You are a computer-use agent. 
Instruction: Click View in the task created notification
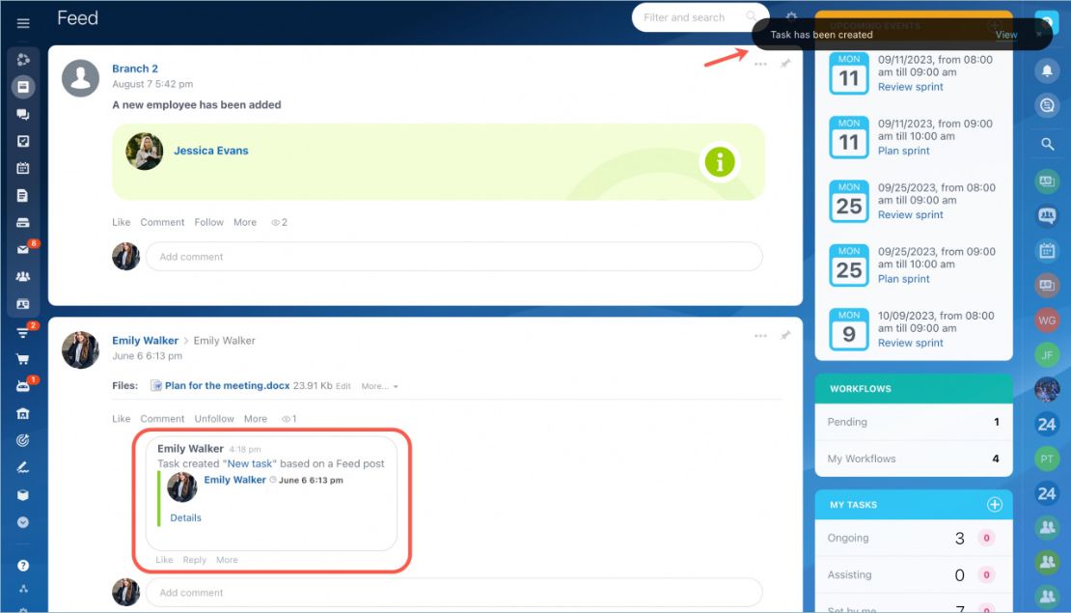point(1006,35)
